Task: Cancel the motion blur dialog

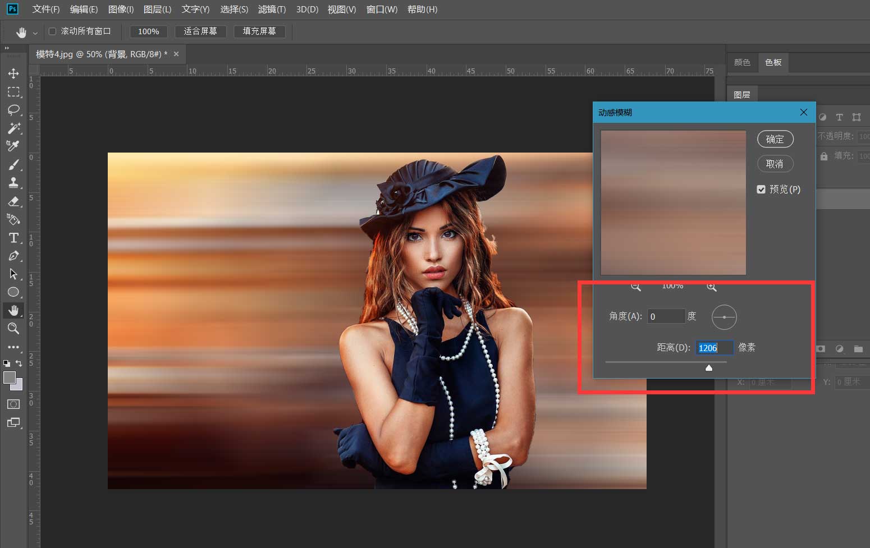Action: [x=775, y=164]
